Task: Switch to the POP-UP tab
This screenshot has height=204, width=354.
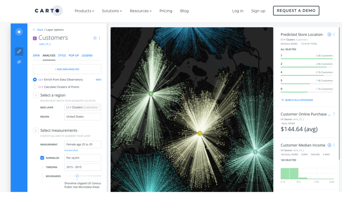Action: 74,56
